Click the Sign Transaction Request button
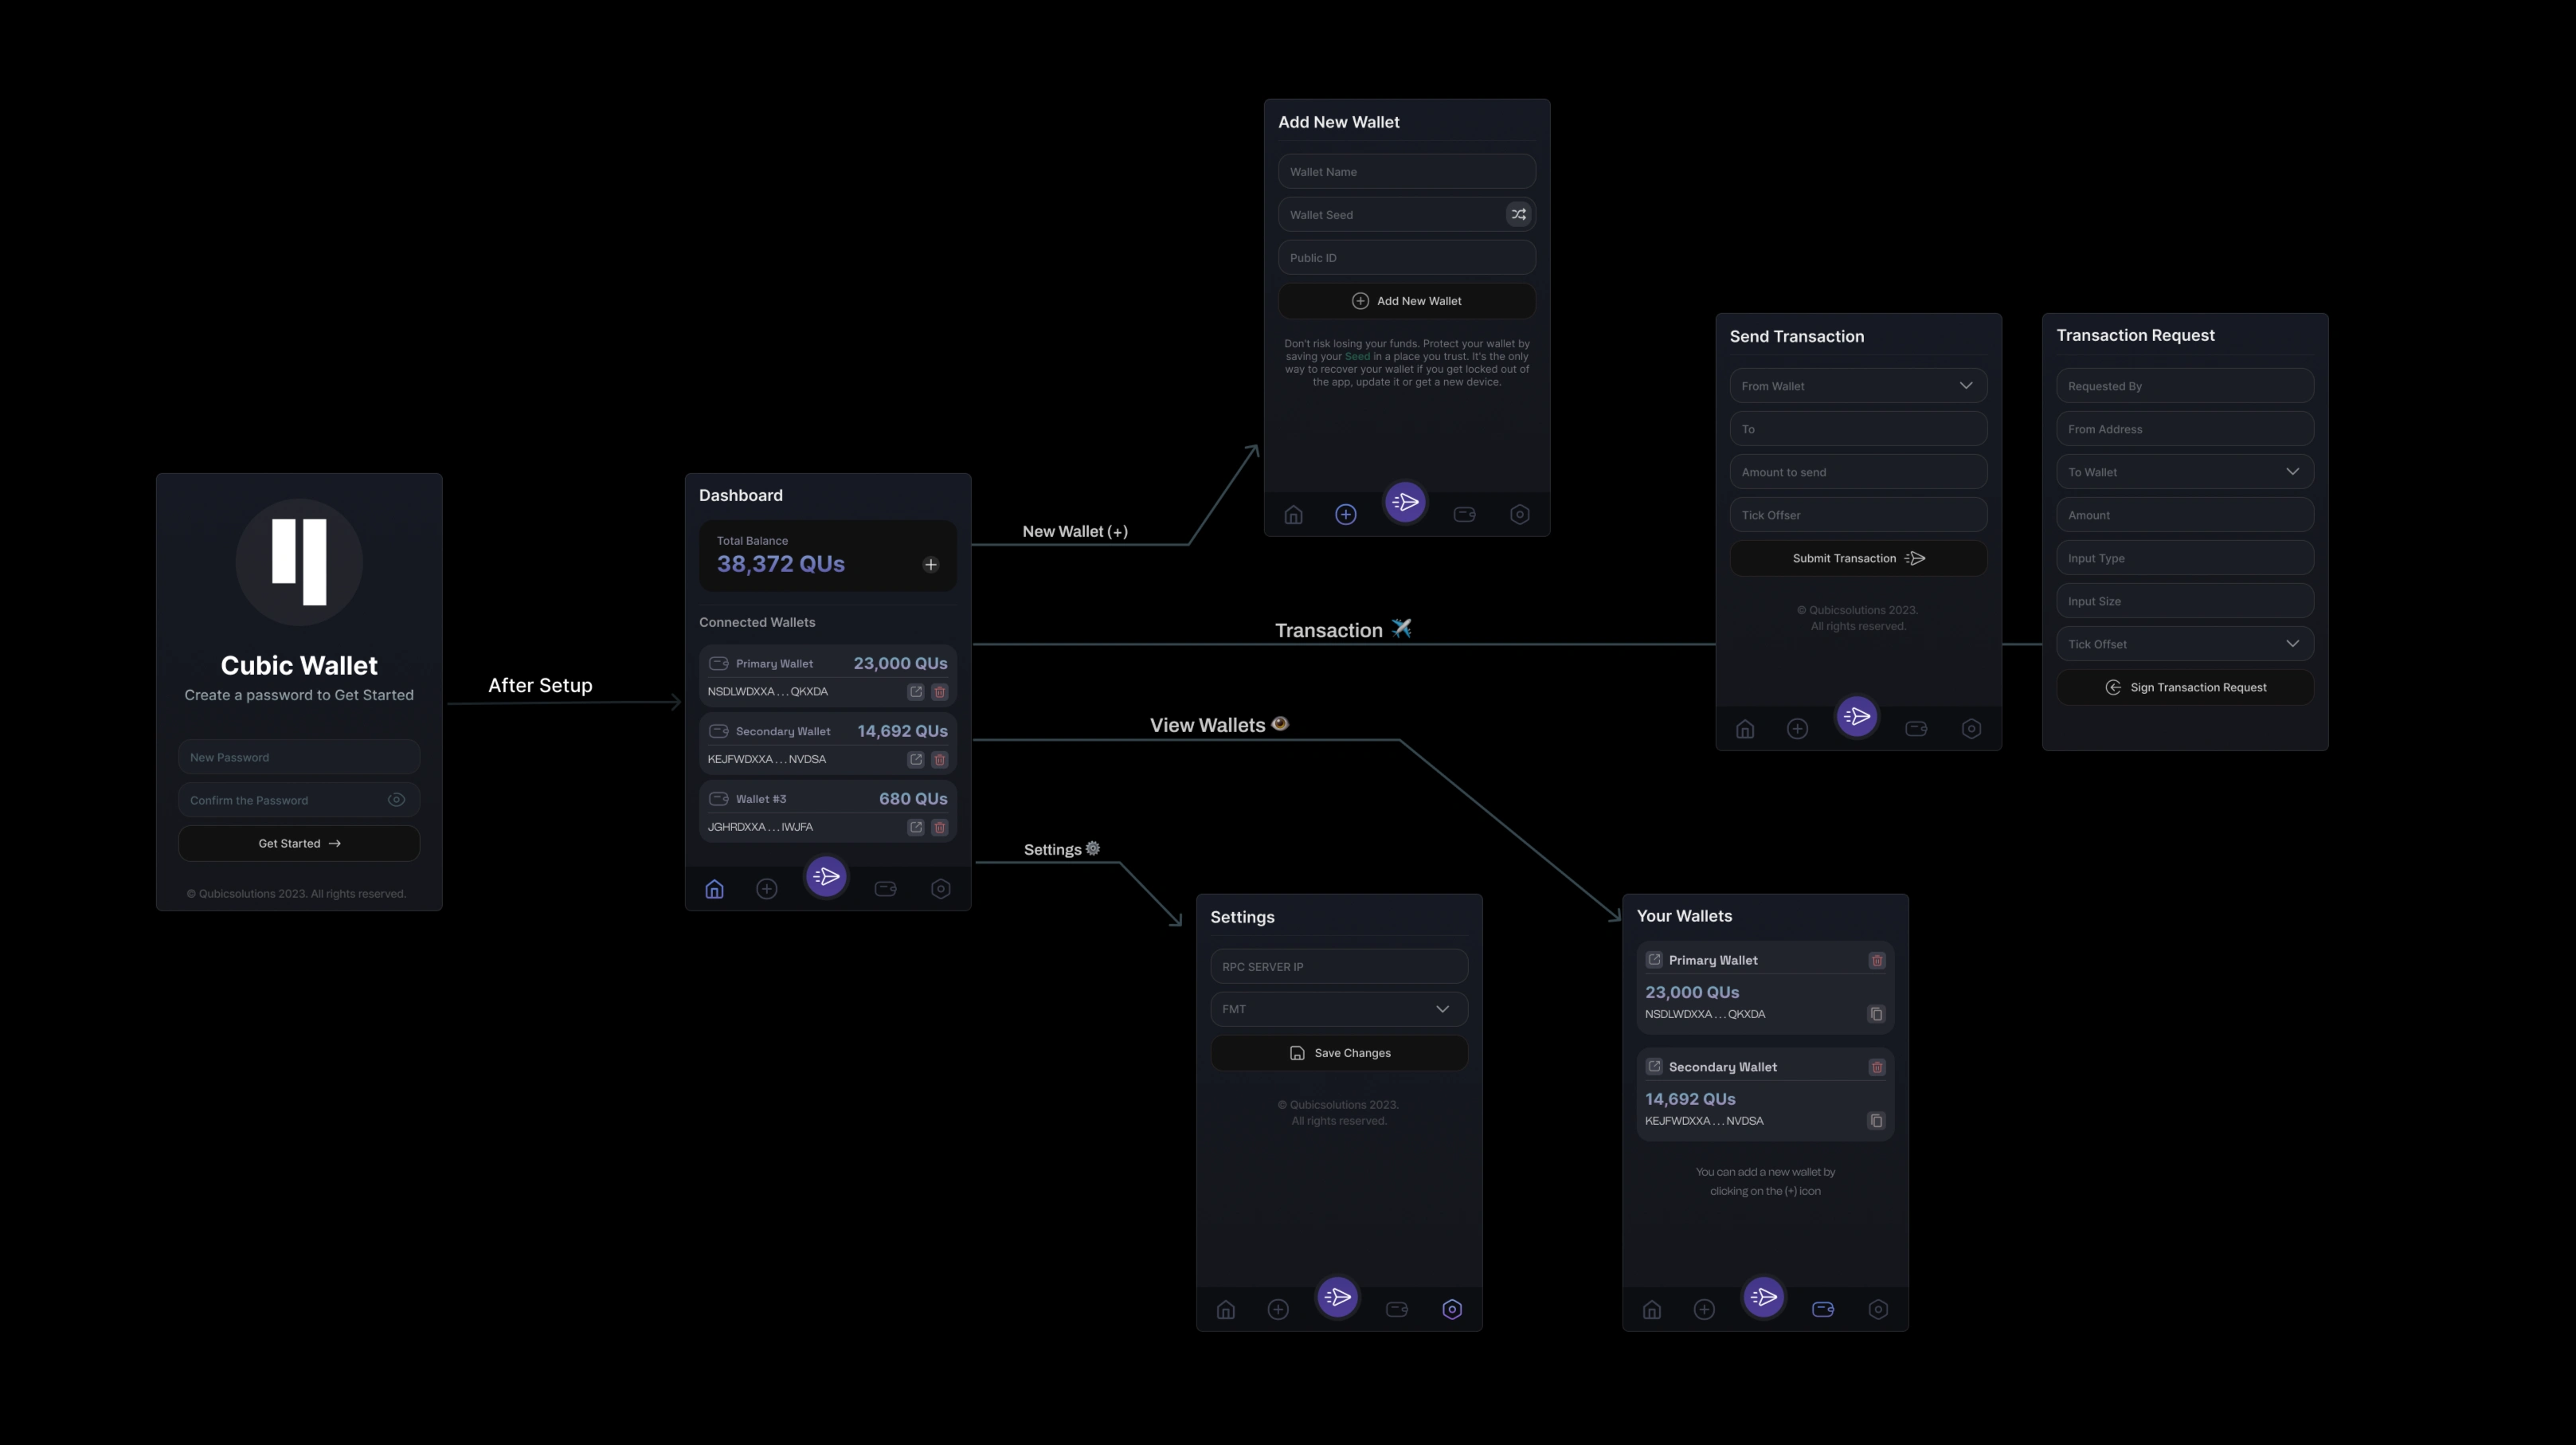Screen dimensions: 2576x1445 (x=2185, y=687)
